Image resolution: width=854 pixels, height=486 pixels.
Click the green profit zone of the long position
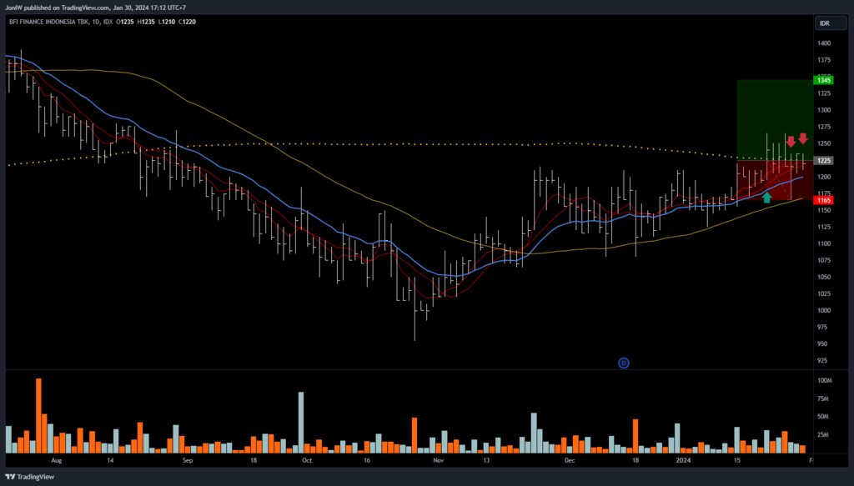pos(774,117)
